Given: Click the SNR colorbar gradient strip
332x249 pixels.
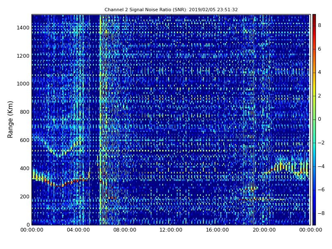Looking at the screenshot, I should [x=314, y=120].
